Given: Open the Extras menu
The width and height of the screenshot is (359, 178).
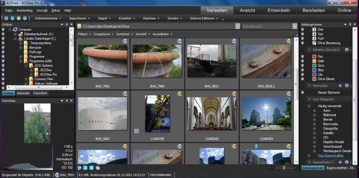Looking at the screenshot, I should (x=56, y=11).
